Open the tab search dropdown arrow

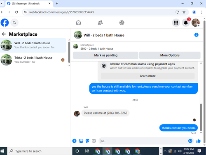coord(1,3)
